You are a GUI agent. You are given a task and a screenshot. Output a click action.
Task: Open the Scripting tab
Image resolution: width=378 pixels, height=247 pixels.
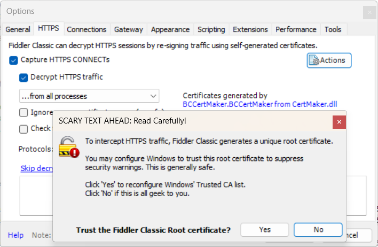211,29
